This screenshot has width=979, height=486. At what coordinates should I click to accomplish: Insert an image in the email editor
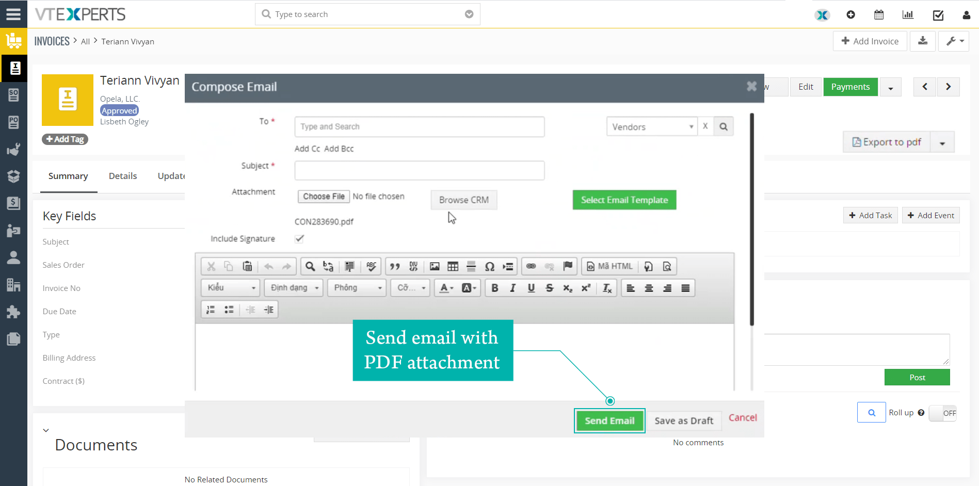click(434, 266)
